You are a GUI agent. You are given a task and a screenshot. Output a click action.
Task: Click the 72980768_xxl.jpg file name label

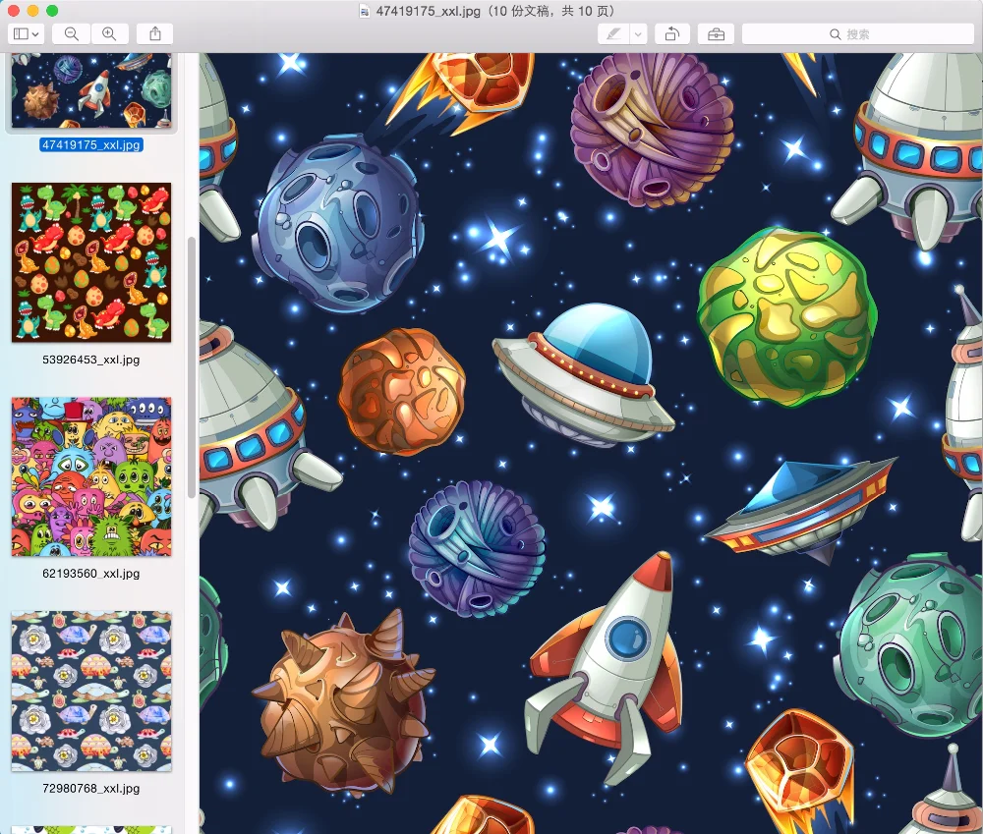click(91, 788)
